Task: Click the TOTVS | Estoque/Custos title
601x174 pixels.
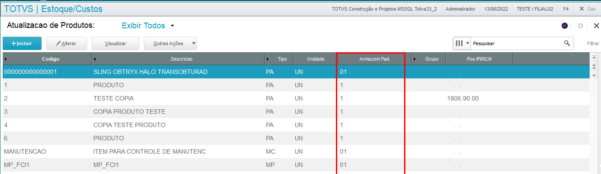Action: [53, 9]
